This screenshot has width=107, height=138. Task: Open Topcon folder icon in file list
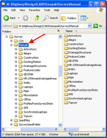pos(66,103)
